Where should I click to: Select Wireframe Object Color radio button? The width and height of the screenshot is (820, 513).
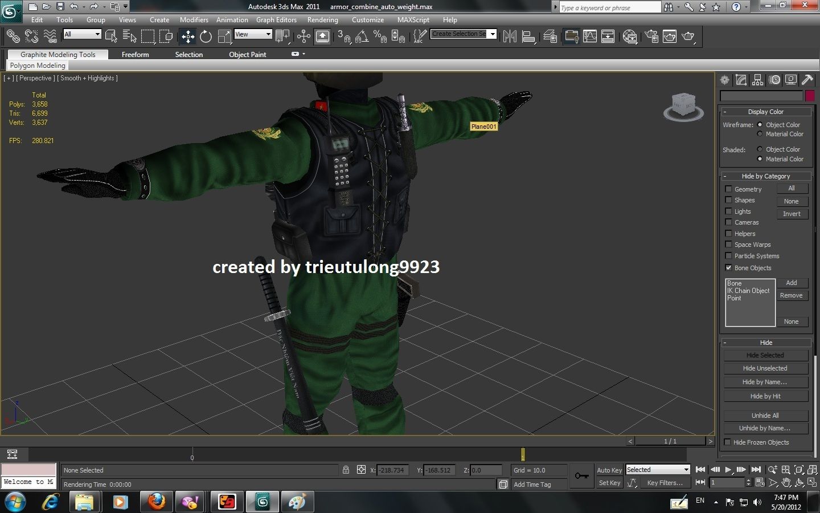[760, 124]
